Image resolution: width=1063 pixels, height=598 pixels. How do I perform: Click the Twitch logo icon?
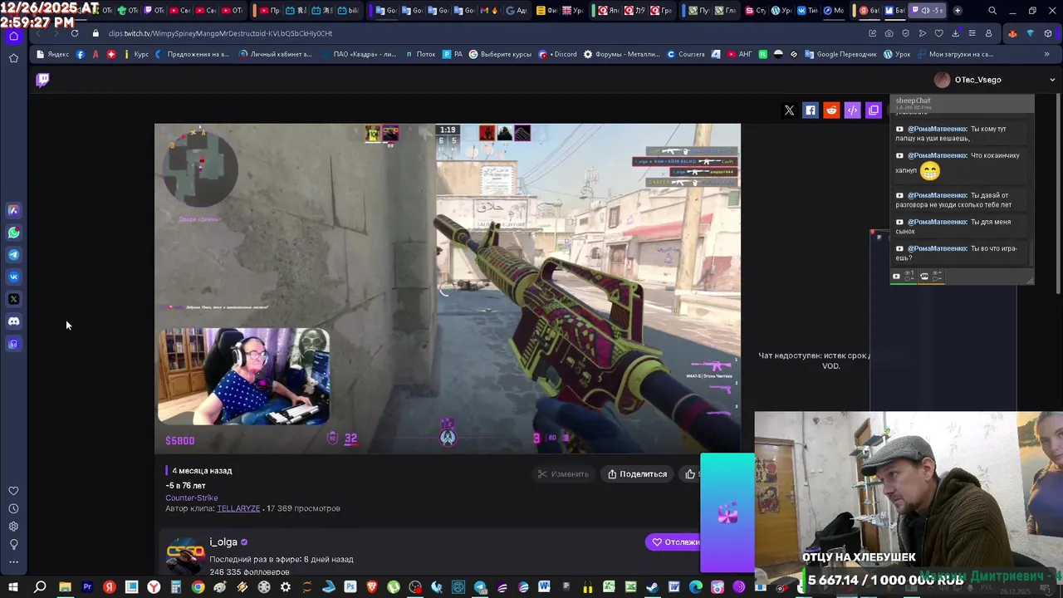[42, 80]
